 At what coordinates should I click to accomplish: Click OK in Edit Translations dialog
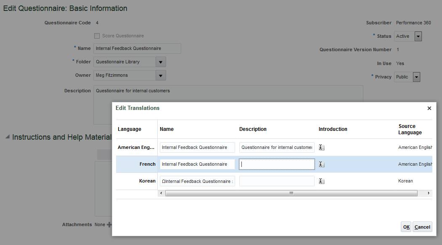pyautogui.click(x=406, y=227)
